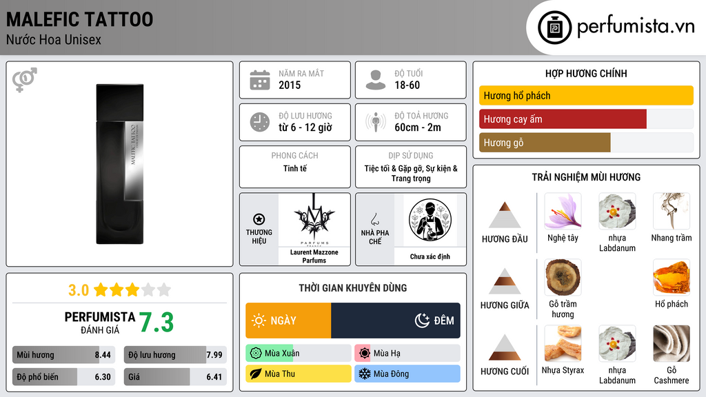Viewport: 706px width, 397px height.
Task: Click the Malefic Tattoo bottle image
Action: (x=120, y=164)
